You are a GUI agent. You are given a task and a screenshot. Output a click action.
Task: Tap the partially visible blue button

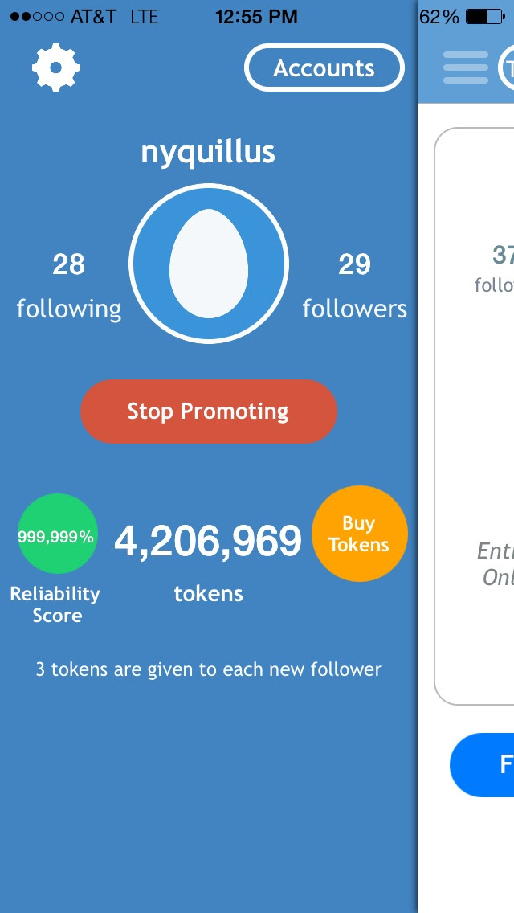[482, 764]
